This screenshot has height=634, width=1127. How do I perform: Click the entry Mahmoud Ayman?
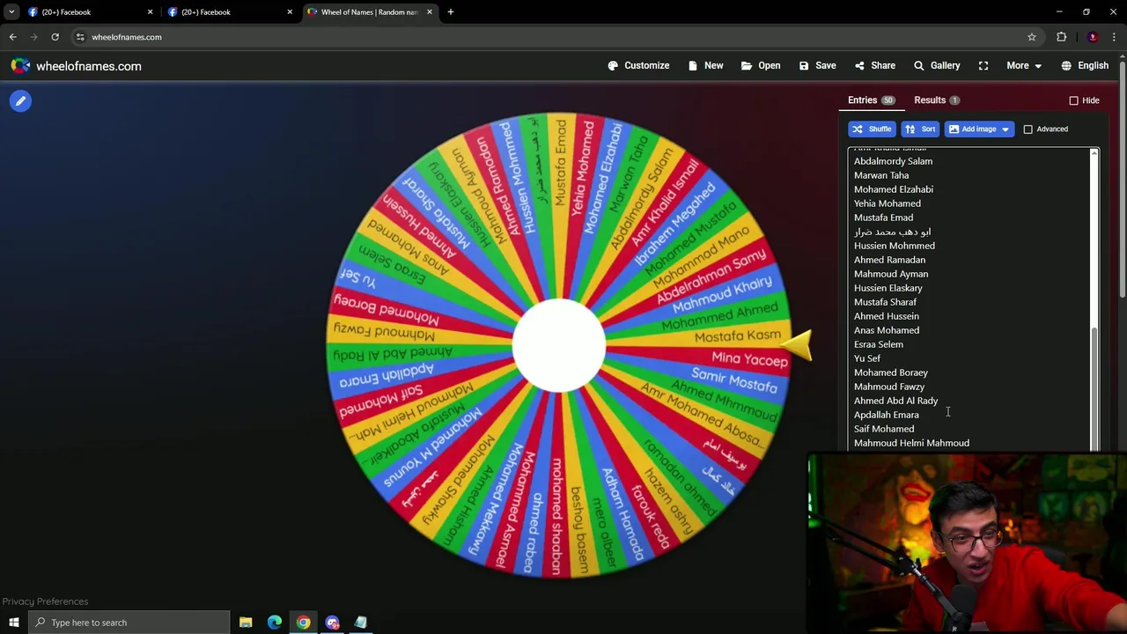[x=891, y=274]
